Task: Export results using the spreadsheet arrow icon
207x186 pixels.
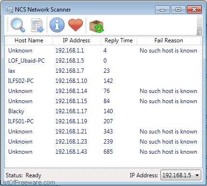Action: (x=37, y=25)
